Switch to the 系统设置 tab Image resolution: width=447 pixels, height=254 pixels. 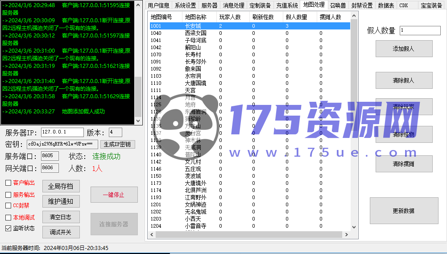(185, 5)
